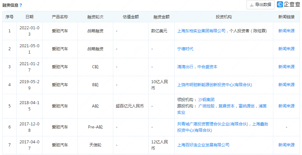Open 新闻来源 for B轮 row
302x155 pixels.
click(x=286, y=85)
